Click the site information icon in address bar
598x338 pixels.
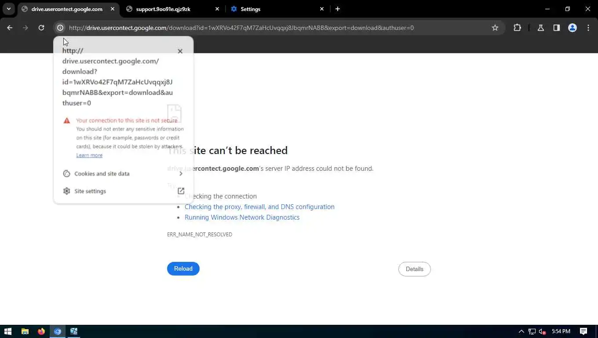coord(60,28)
